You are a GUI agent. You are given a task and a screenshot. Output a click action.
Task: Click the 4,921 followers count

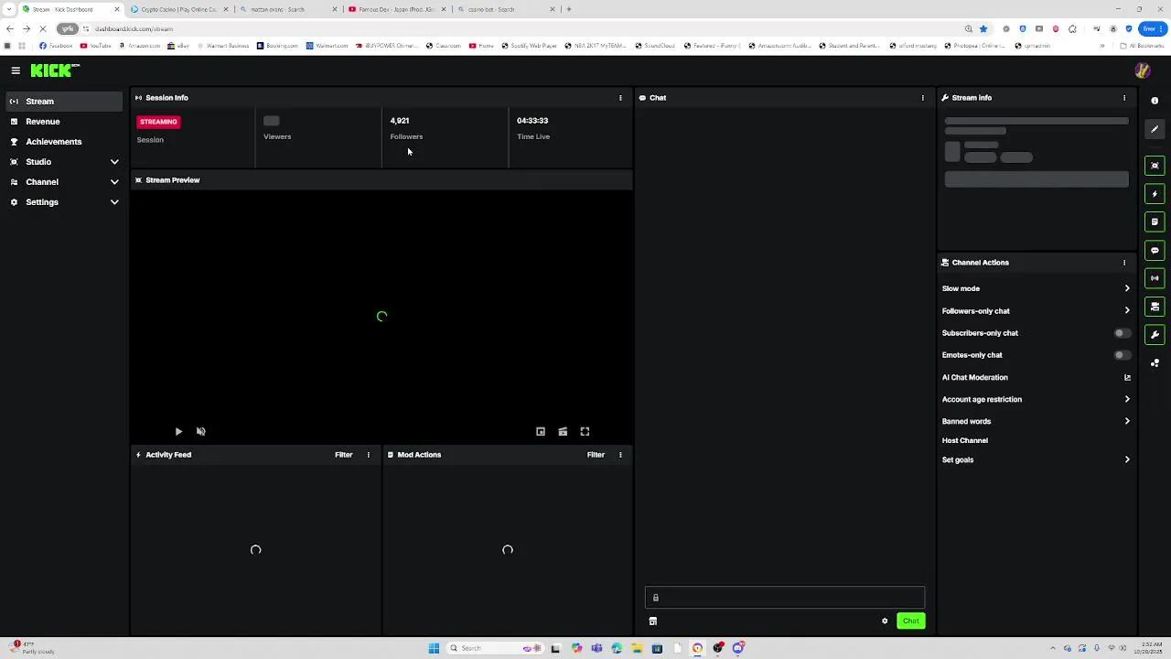[400, 121]
